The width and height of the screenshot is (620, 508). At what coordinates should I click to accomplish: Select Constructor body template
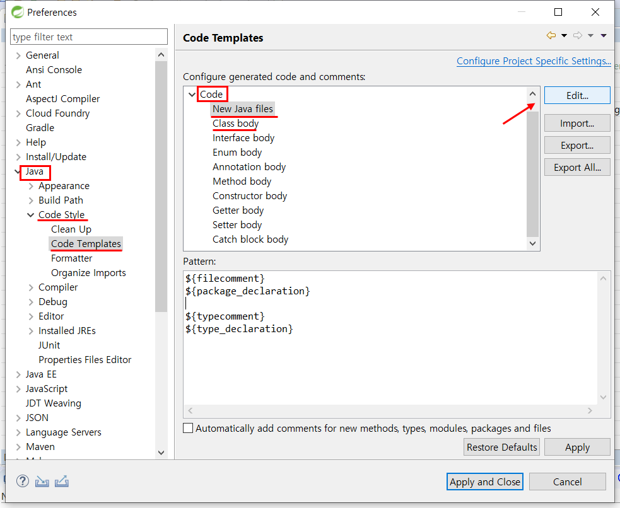(250, 196)
